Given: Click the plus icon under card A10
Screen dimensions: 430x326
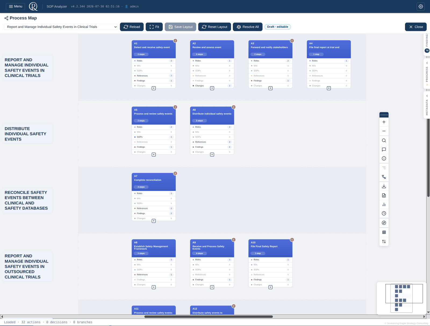Looking at the screenshot, I should (x=270, y=287).
